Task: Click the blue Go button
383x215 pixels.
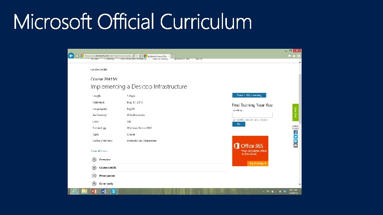Action: pos(239,124)
